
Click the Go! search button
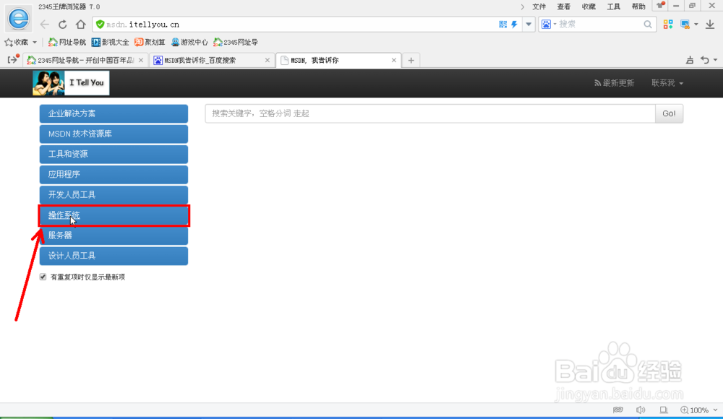click(x=669, y=113)
